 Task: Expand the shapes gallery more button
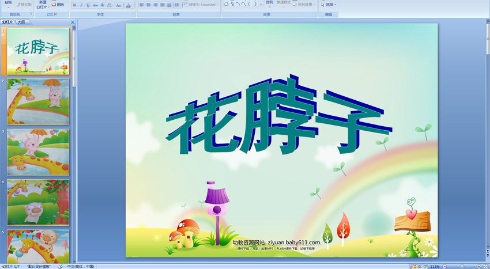[x=261, y=4]
